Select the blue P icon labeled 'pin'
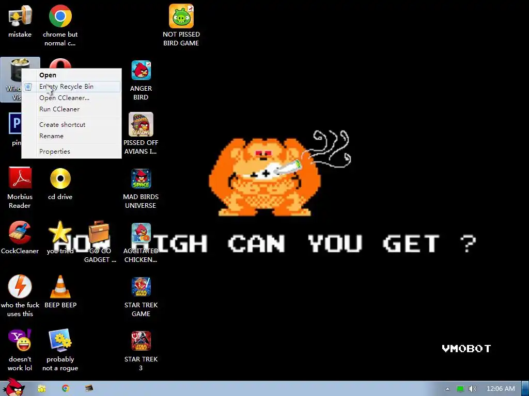The height and width of the screenshot is (396, 529). pos(15,123)
